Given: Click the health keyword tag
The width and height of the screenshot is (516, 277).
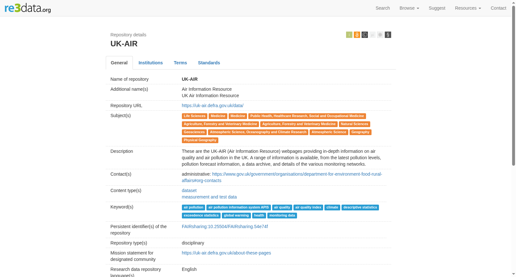Looking at the screenshot, I should (x=259, y=216).
